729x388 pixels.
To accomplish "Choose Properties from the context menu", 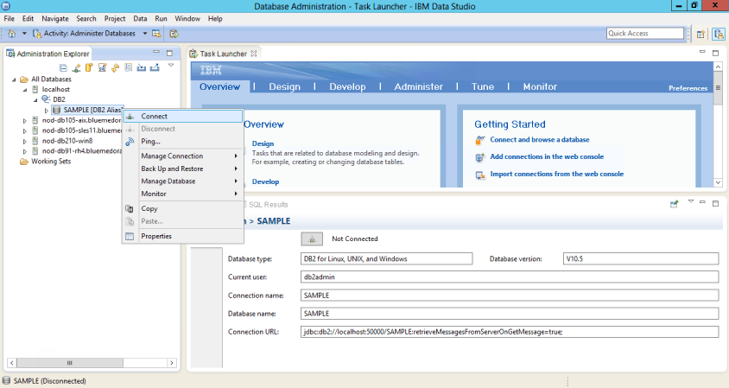I will tap(183, 236).
